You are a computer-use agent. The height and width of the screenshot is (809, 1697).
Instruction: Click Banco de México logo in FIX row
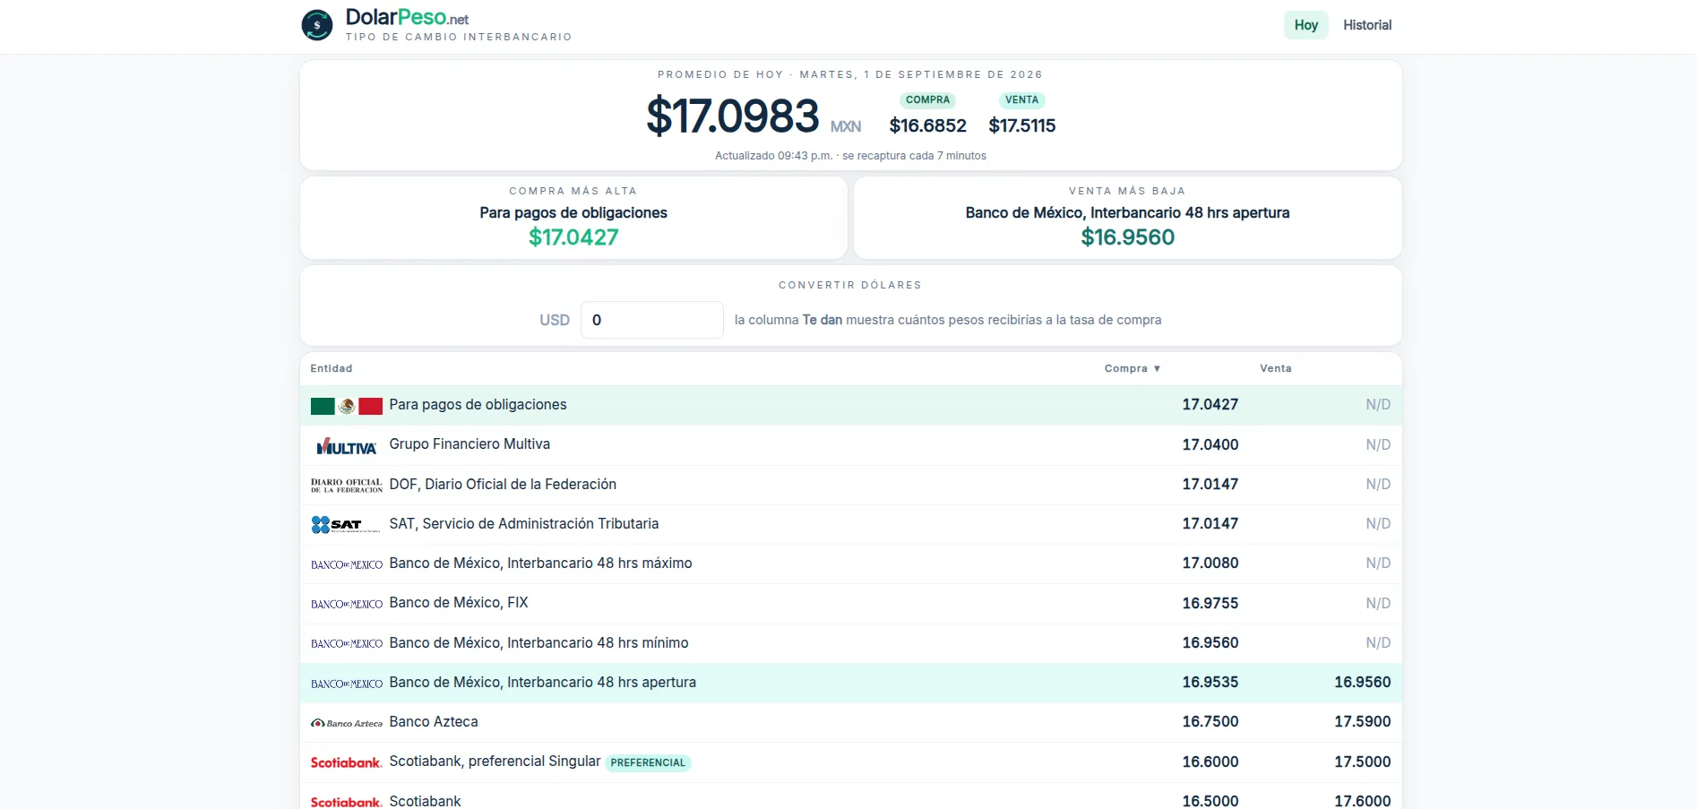347,604
